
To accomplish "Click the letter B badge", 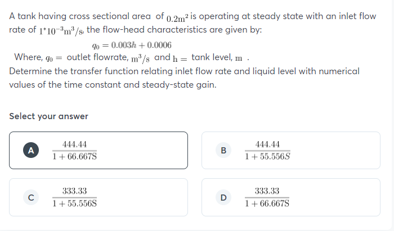I will coord(223,150).
